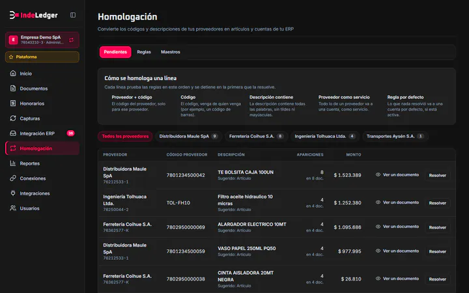Viewport: 469px width, 293px height.
Task: Click the Integraciones plug icon
Action: click(x=13, y=193)
